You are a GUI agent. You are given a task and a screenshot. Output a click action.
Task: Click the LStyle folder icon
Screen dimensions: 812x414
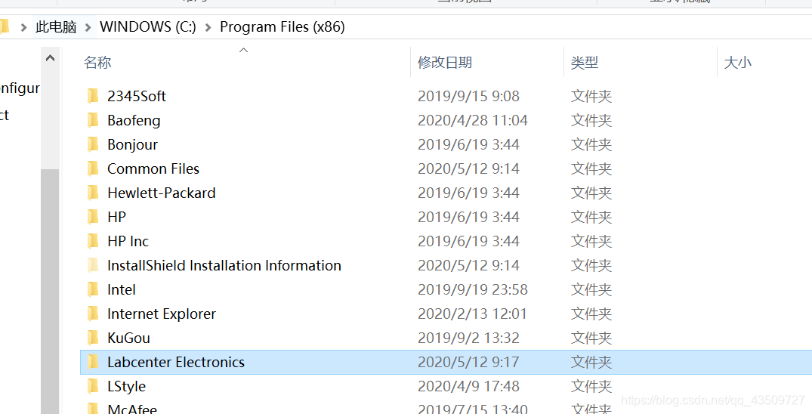[93, 386]
